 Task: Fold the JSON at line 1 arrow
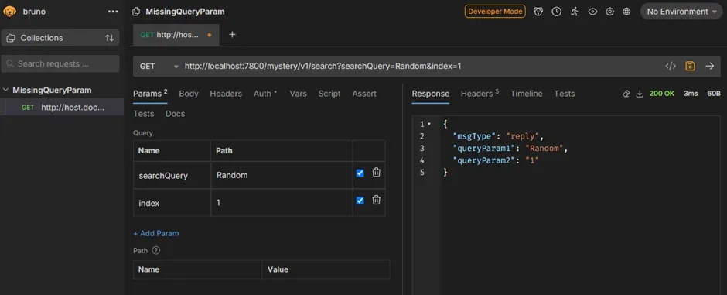429,125
